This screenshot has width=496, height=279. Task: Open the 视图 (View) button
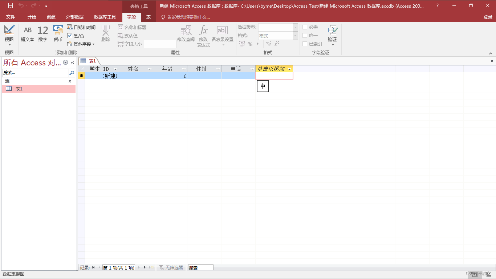point(9,35)
